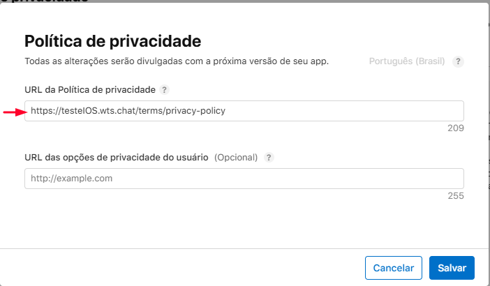Click the red arrow pointing at URL field

click(x=13, y=111)
